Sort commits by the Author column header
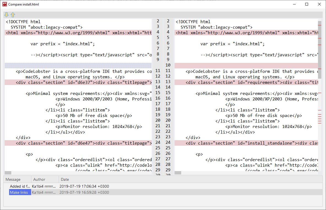 45,179
